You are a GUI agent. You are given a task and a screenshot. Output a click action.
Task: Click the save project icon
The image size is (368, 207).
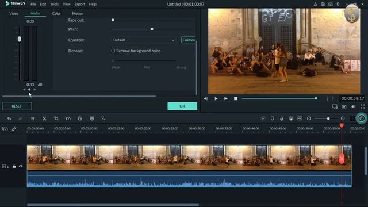pyautogui.click(x=323, y=4)
